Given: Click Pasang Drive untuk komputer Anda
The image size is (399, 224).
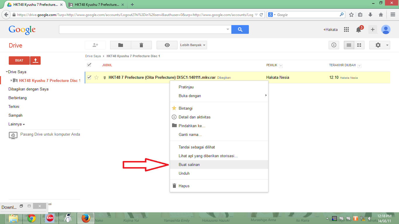Looking at the screenshot, I should [x=50, y=134].
